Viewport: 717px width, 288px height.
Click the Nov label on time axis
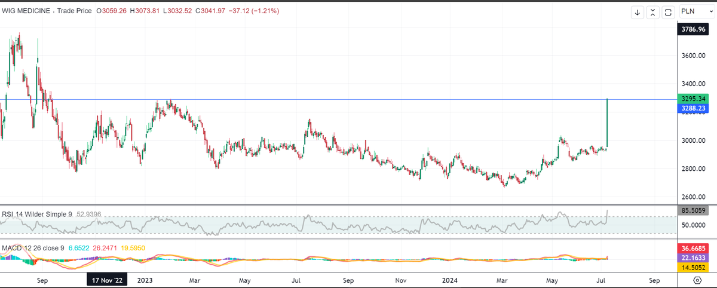401,280
